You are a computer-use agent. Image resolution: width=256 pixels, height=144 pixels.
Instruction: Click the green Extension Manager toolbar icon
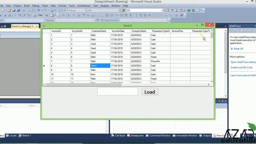189,10
